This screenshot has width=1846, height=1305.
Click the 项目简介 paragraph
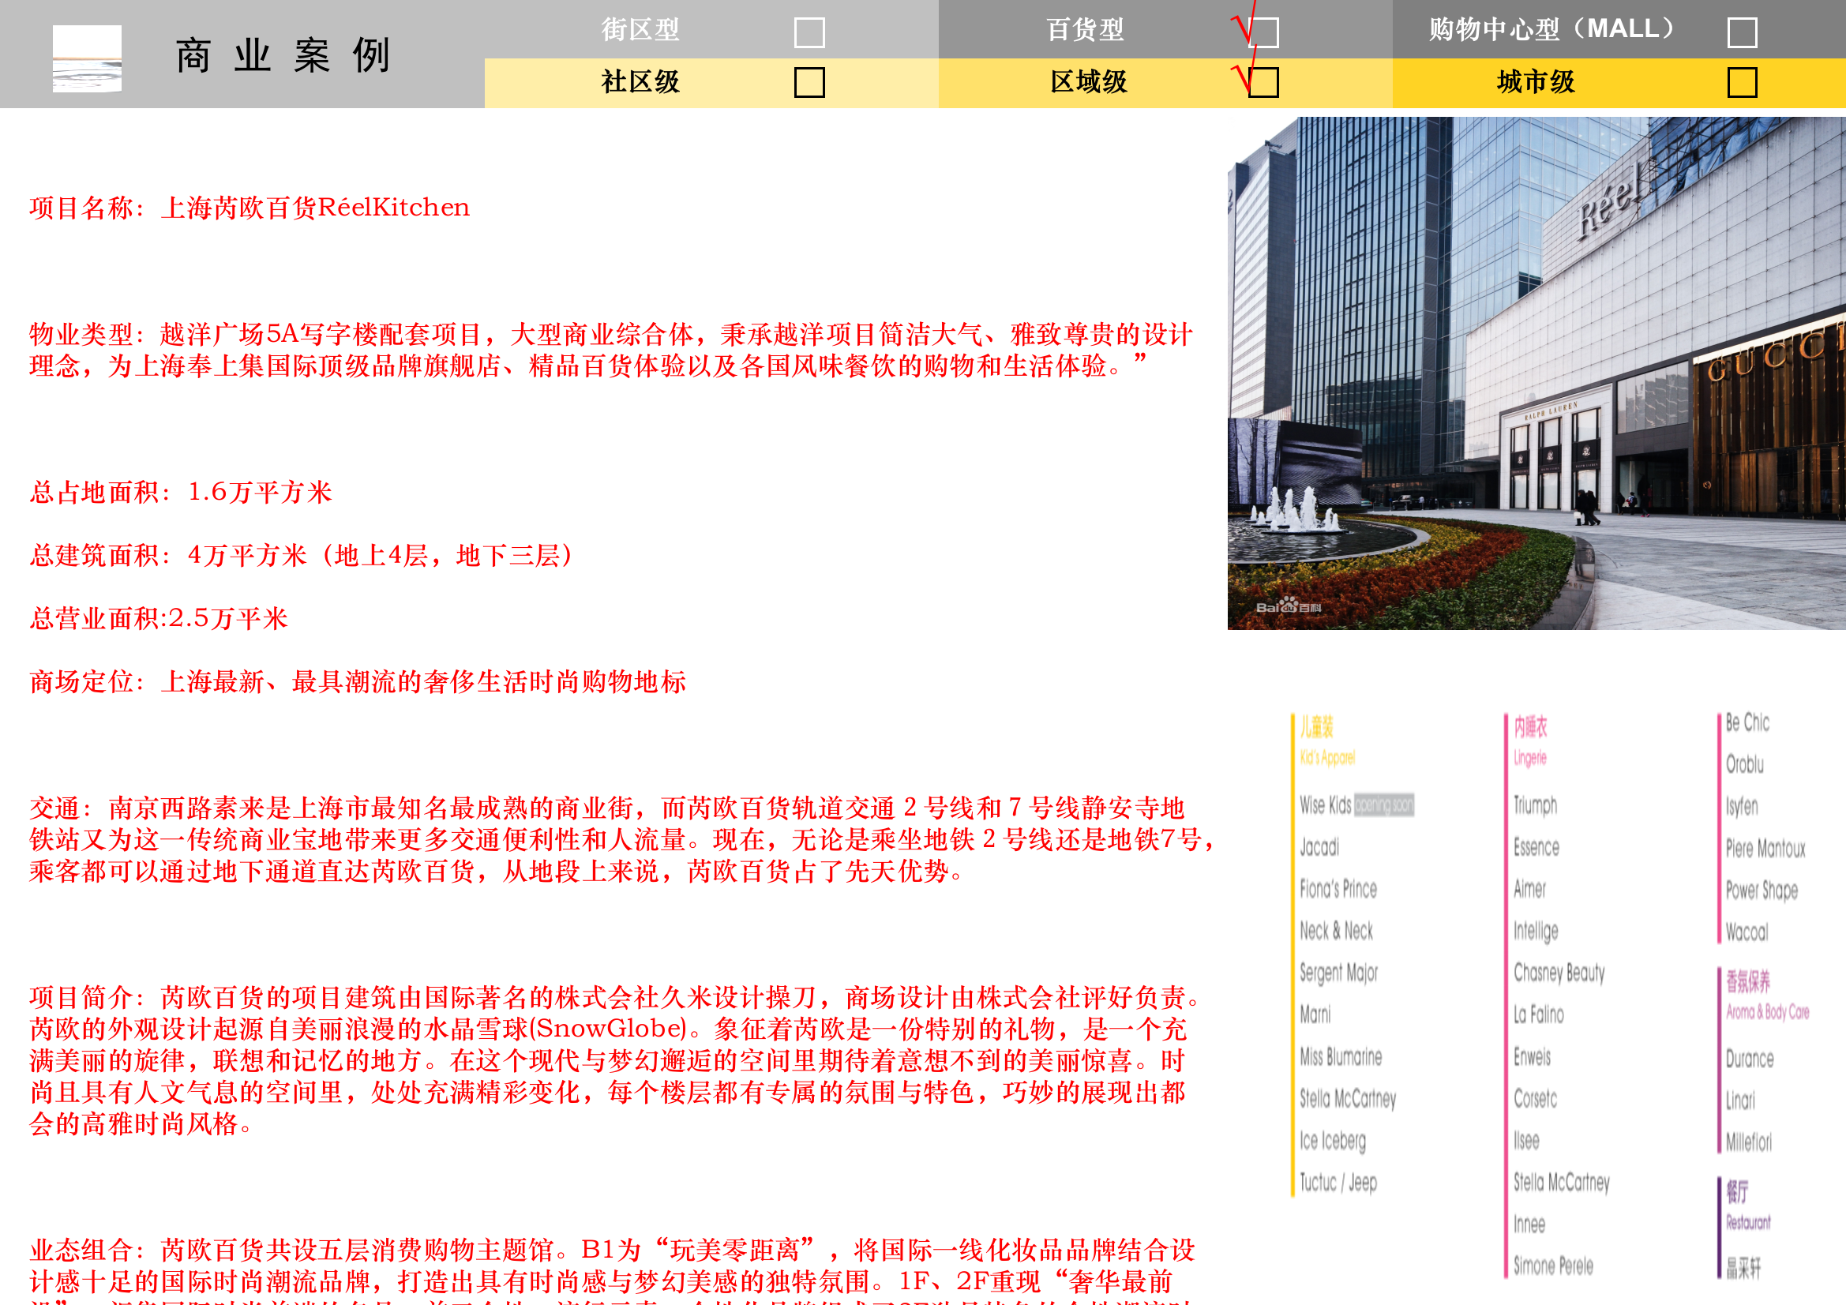pos(615,1060)
